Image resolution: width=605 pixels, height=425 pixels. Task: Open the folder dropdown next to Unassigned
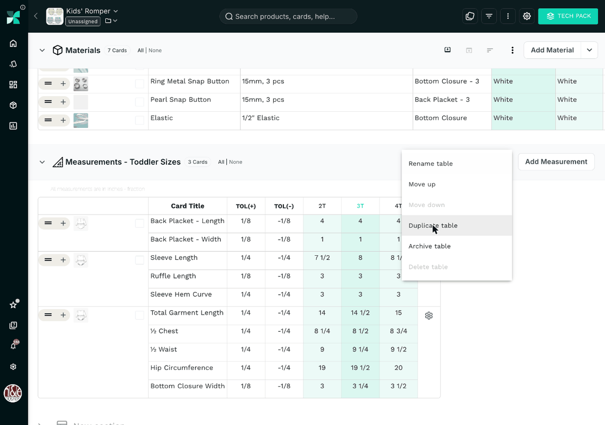[111, 21]
